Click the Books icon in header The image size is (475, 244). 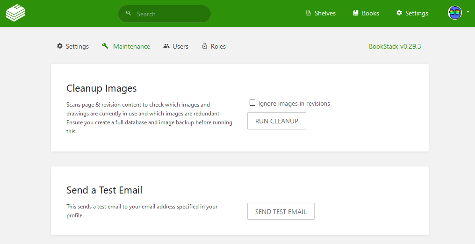tap(356, 13)
